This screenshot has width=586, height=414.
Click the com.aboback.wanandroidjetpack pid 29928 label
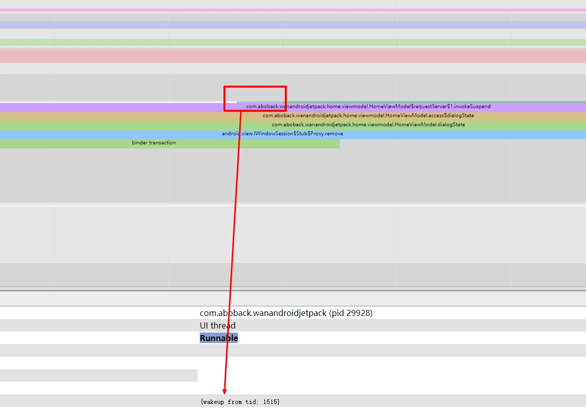pyautogui.click(x=286, y=312)
